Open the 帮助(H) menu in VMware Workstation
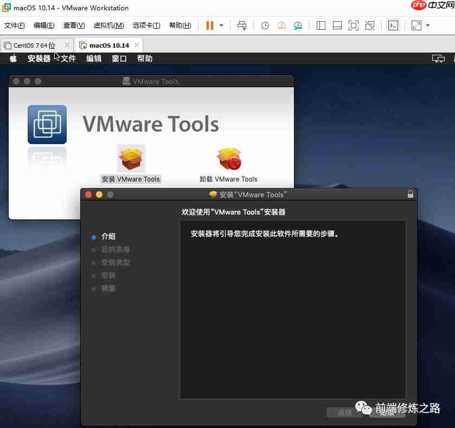 tap(180, 25)
